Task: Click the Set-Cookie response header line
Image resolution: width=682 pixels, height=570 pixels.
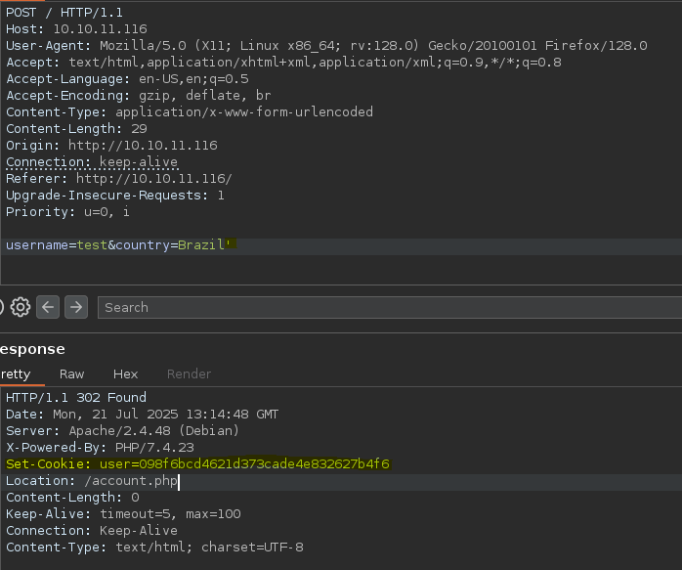Action: click(198, 464)
